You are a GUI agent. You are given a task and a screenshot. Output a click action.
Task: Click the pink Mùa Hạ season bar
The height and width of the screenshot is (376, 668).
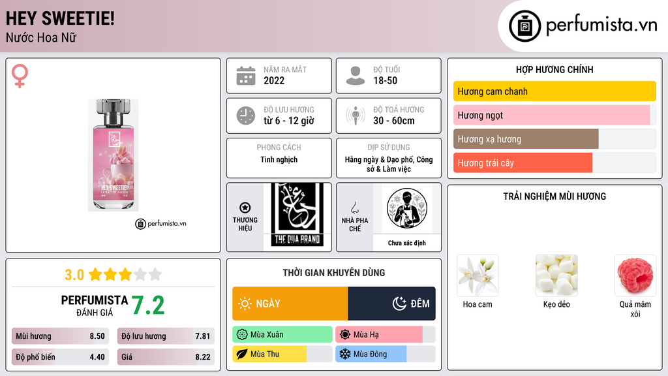tap(379, 335)
